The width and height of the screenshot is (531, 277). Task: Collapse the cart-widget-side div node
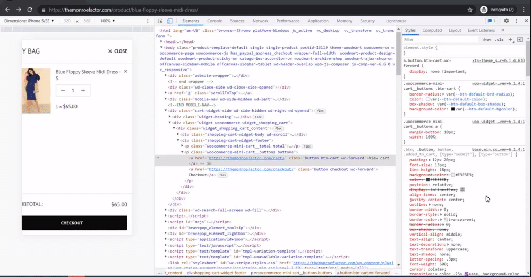(x=166, y=111)
